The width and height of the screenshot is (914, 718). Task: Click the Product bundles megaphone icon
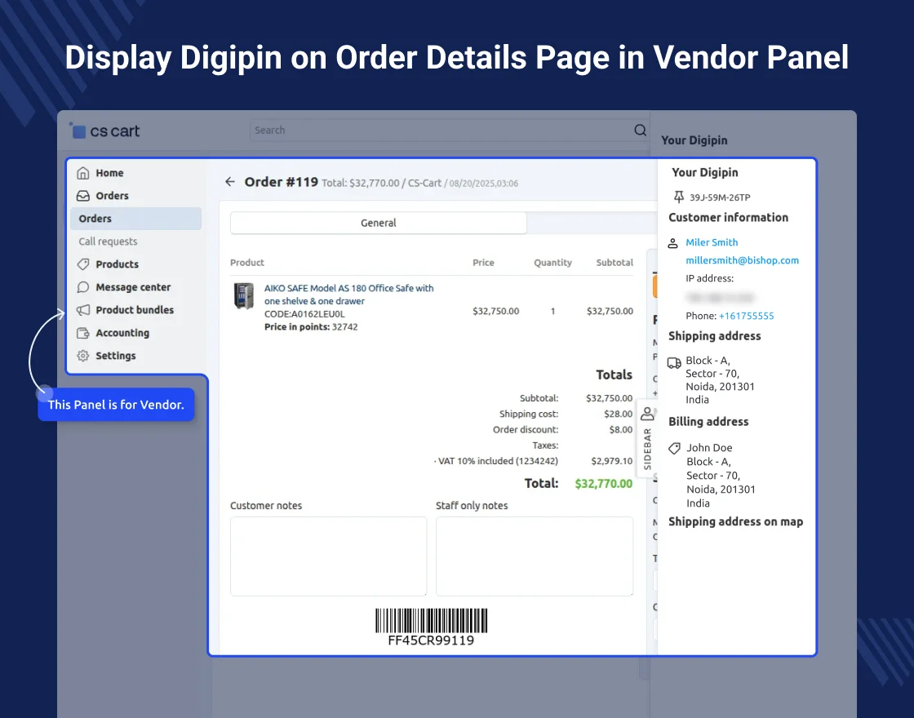83,310
